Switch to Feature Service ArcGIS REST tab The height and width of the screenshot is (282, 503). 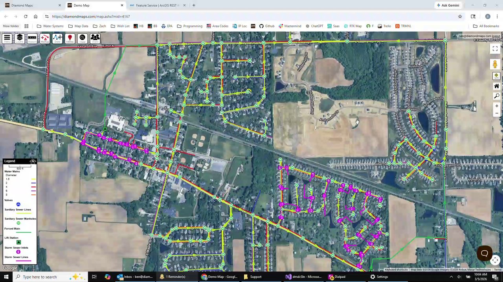[157, 5]
